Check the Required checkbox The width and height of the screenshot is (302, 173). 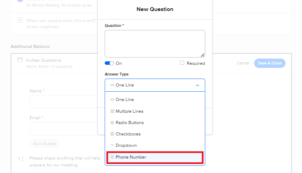click(182, 63)
